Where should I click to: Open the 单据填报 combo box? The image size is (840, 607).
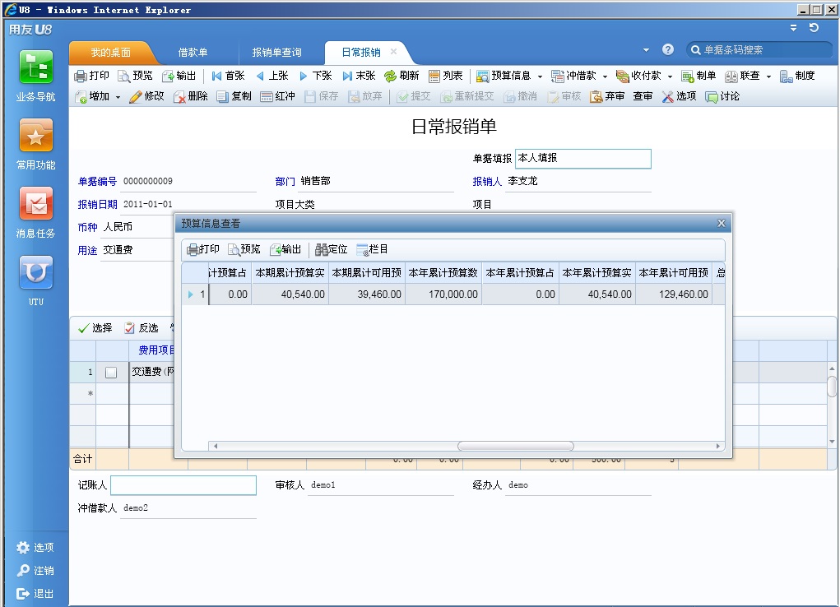tap(582, 159)
